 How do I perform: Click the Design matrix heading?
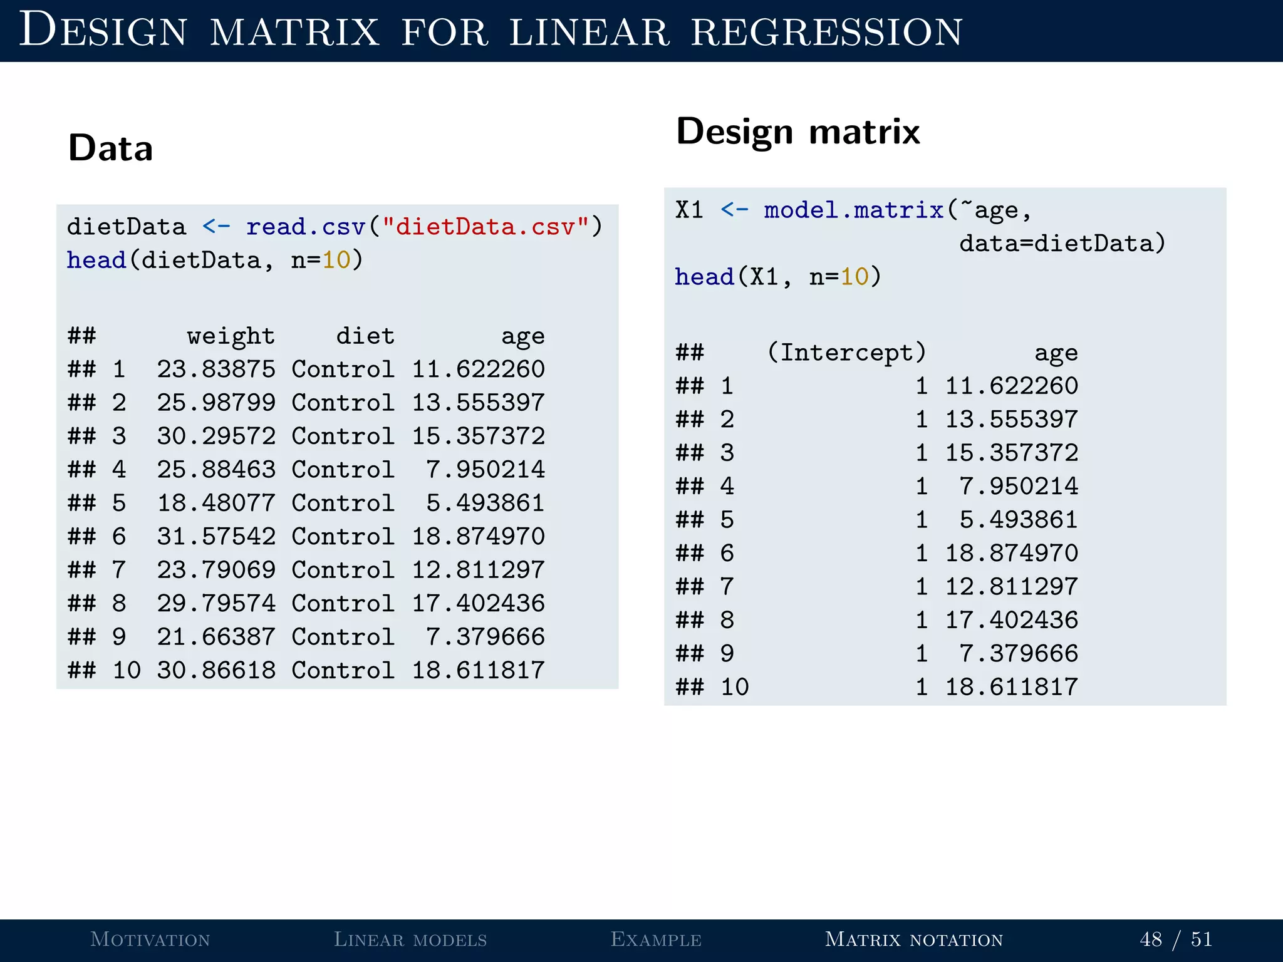tap(798, 132)
